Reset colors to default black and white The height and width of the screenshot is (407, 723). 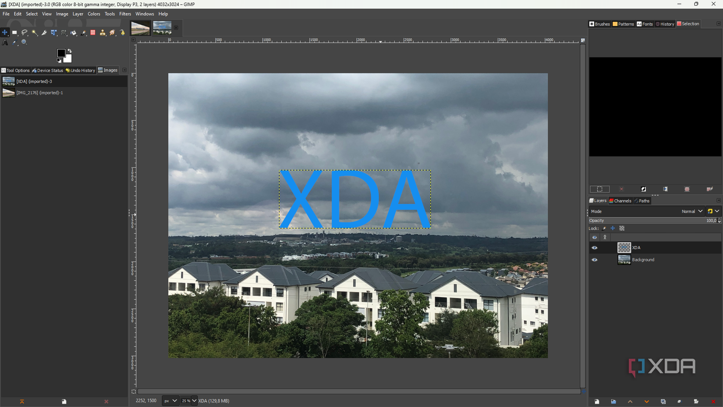coord(59,61)
